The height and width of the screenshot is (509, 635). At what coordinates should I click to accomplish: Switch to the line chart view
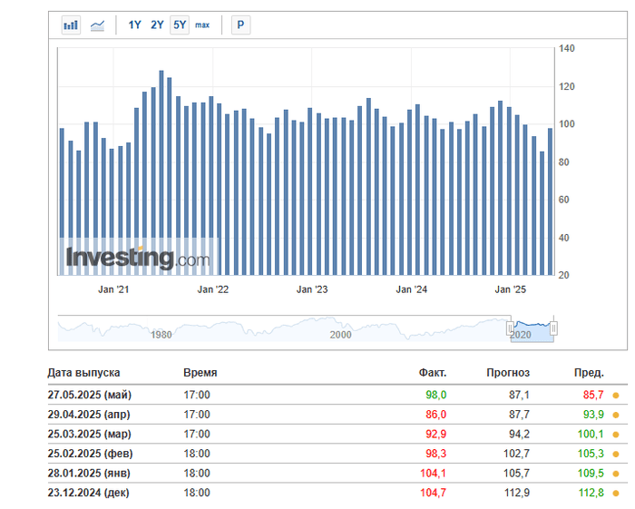tap(97, 25)
